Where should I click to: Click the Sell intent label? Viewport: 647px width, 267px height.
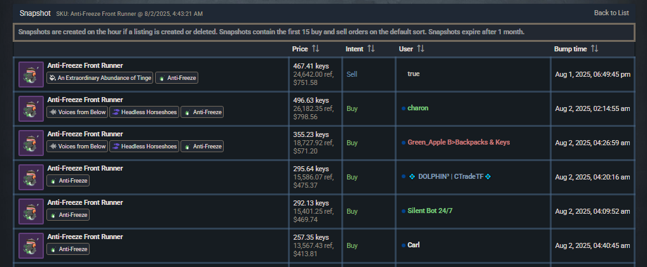tap(351, 74)
